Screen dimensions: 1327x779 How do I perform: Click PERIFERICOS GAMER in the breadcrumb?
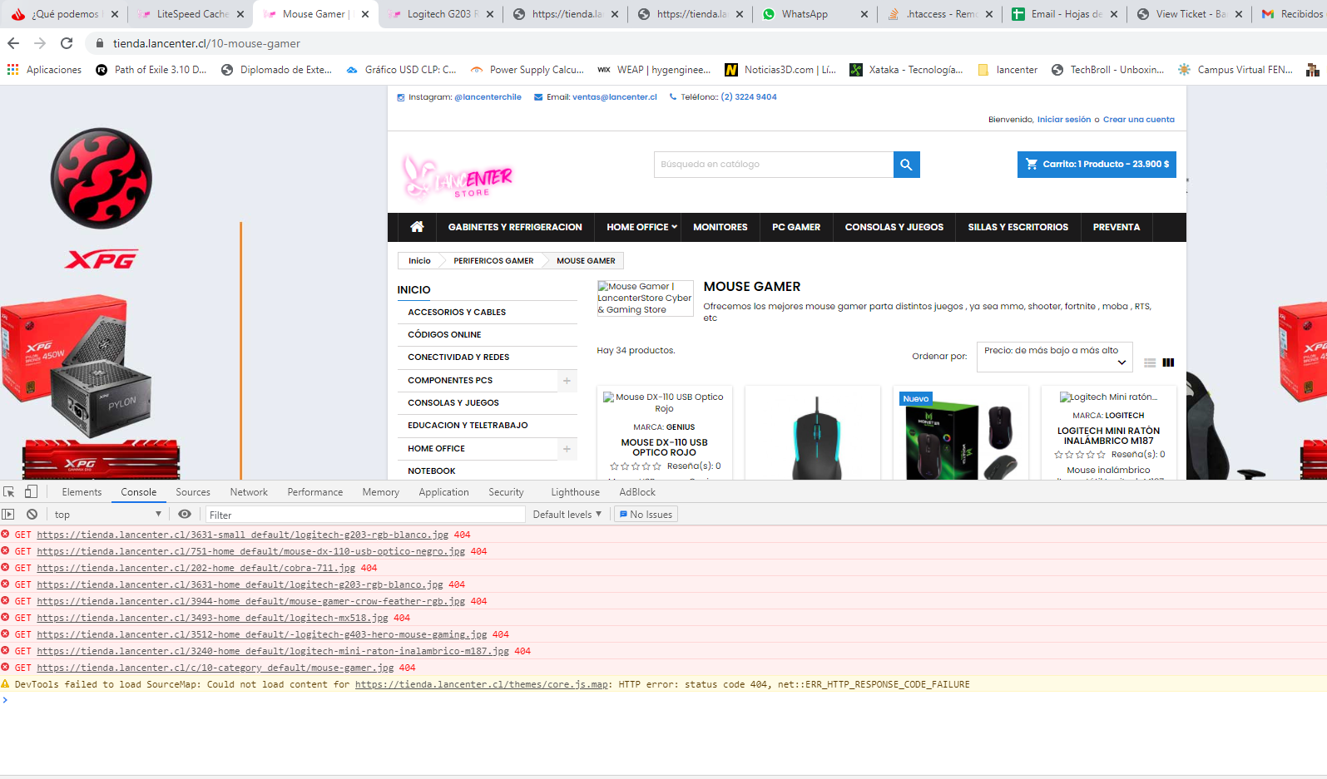pyautogui.click(x=493, y=261)
